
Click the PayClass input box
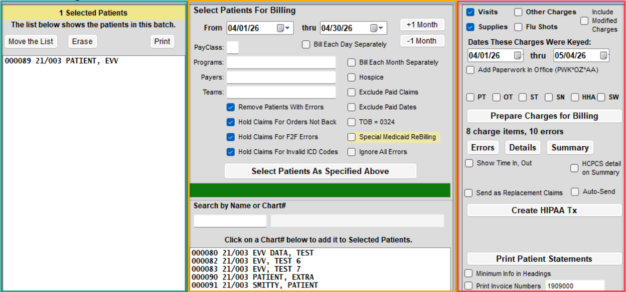click(x=232, y=47)
